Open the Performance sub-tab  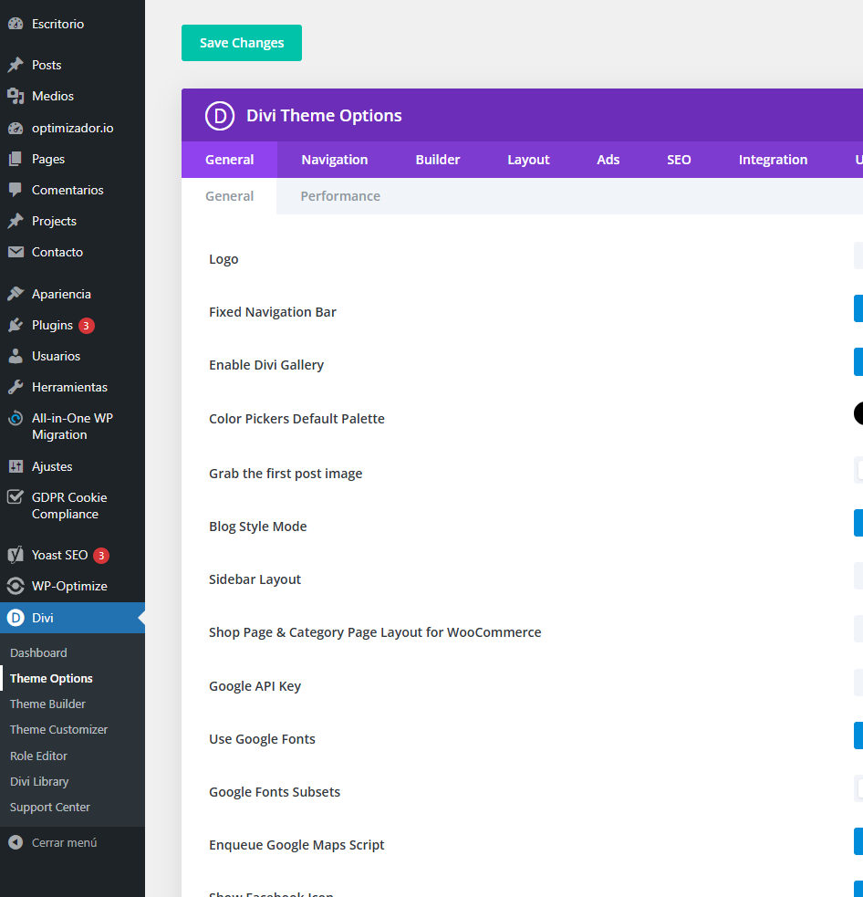click(x=340, y=196)
